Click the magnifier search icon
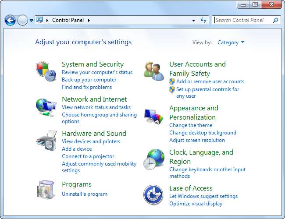Screen dimensions: 285x219 click(275, 20)
